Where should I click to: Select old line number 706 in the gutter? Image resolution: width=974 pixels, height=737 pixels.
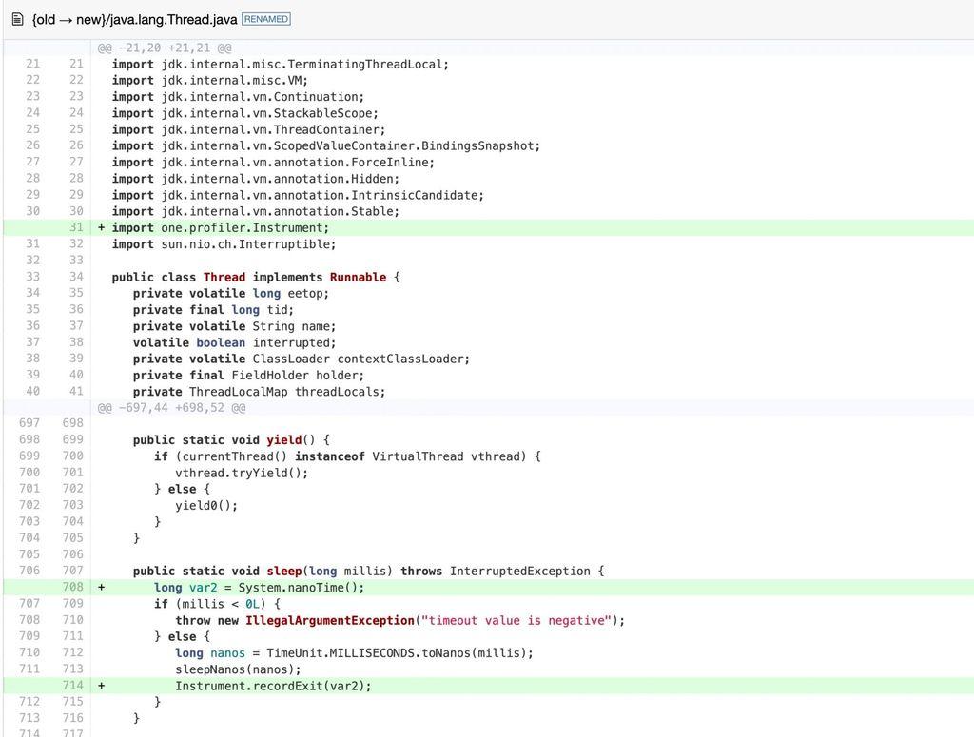pyautogui.click(x=29, y=572)
